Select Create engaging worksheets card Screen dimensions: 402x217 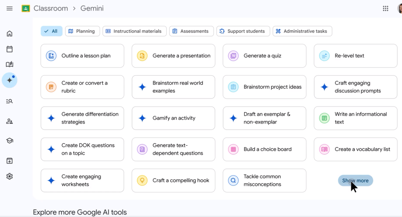[82, 181]
